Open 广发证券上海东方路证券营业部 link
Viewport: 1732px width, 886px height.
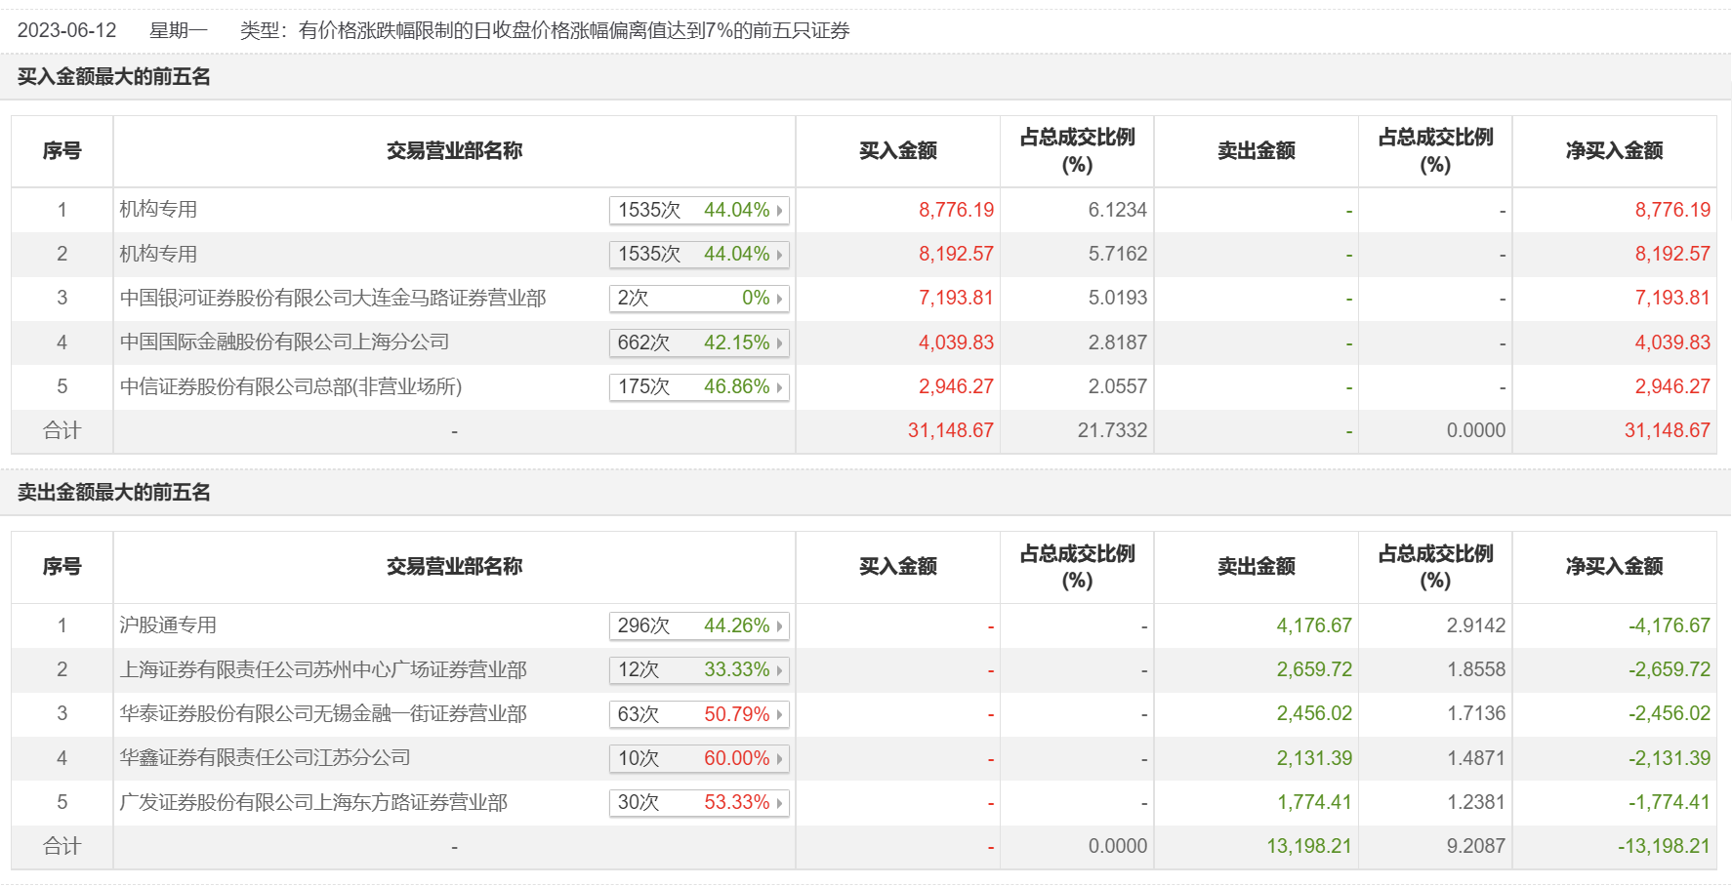tap(313, 802)
